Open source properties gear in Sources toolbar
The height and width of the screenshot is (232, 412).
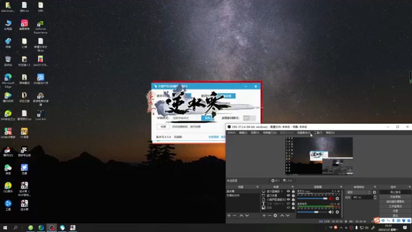pos(276,216)
